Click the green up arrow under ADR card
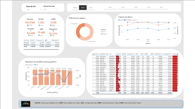The height and width of the screenshot is (109, 195). [39, 35]
